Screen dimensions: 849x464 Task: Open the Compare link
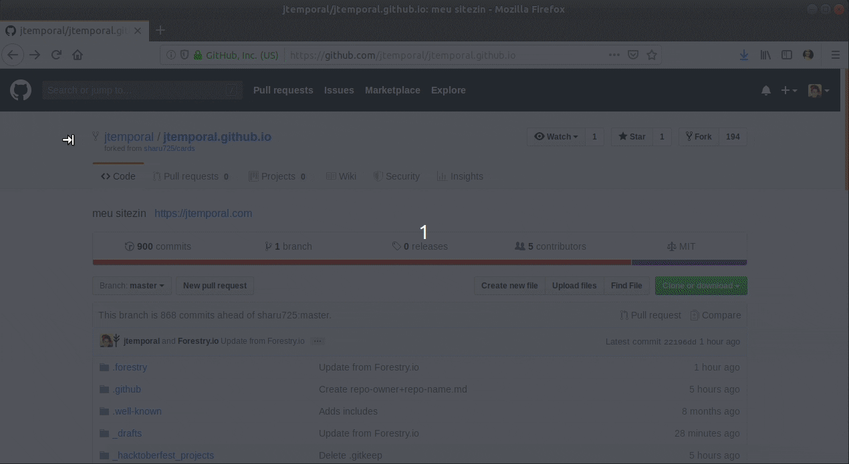coord(715,315)
